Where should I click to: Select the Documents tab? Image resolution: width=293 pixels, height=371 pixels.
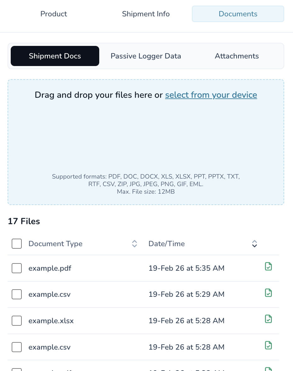click(x=238, y=14)
